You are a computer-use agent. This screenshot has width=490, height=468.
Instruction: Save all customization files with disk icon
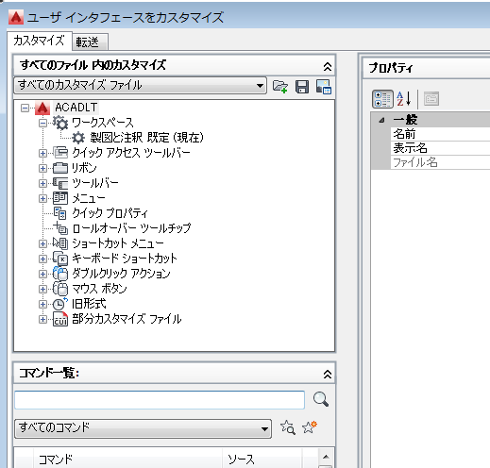tap(301, 87)
